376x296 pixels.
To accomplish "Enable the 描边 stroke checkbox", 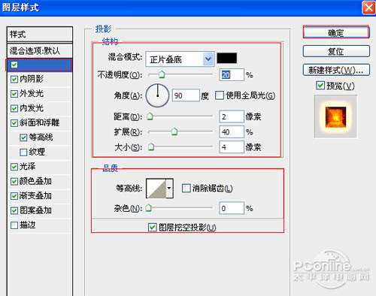I will 14,225.
